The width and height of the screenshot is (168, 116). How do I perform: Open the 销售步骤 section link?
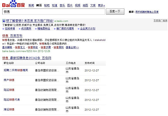pos(46,47)
